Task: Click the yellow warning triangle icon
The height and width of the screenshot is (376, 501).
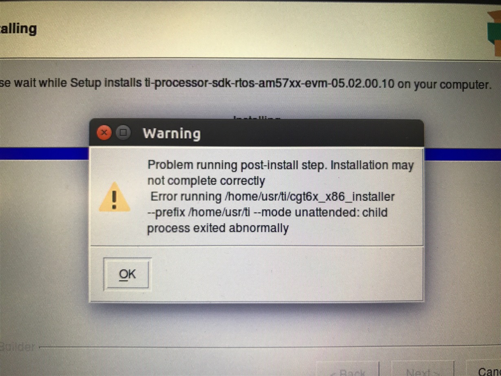Action: pyautogui.click(x=114, y=197)
